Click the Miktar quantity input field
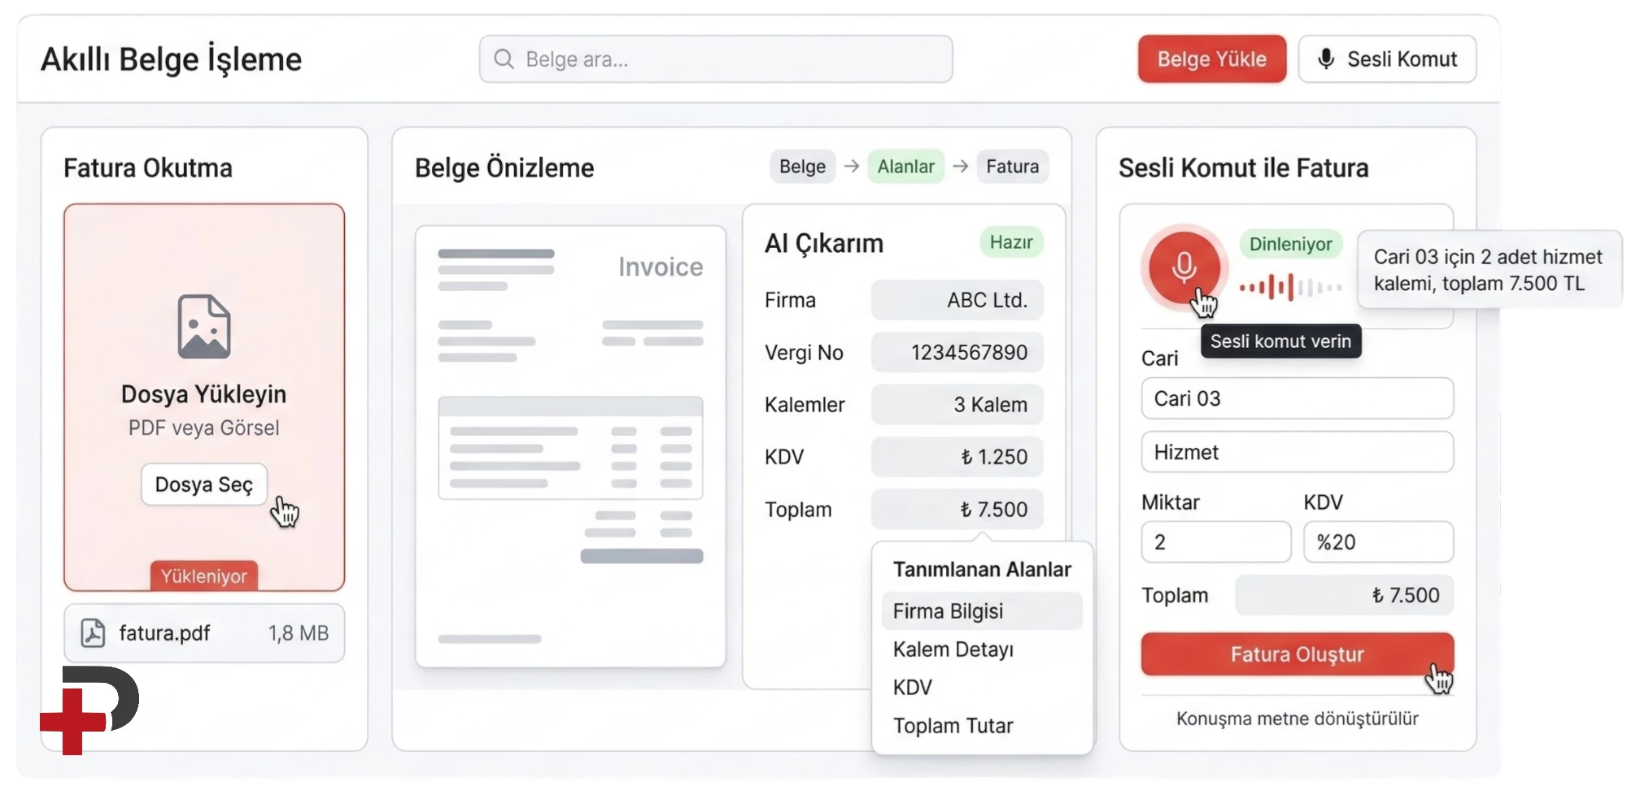The height and width of the screenshot is (795, 1627). click(x=1215, y=542)
